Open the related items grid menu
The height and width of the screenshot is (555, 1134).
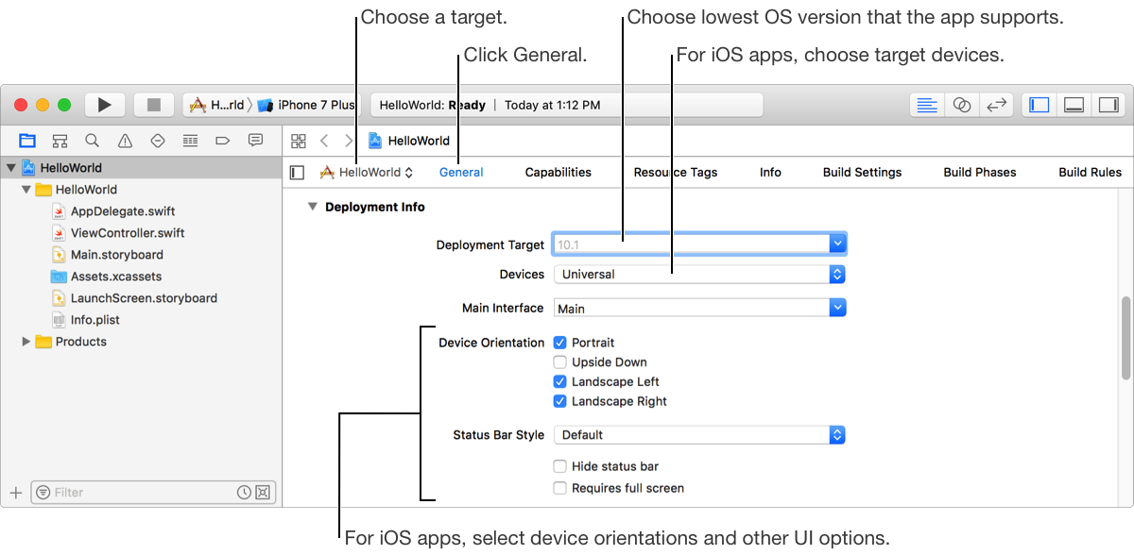tap(299, 141)
